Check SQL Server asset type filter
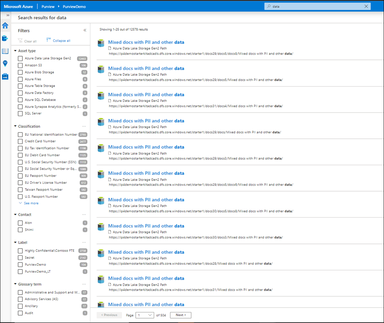Image resolution: width=384 pixels, height=323 pixels. (20, 114)
